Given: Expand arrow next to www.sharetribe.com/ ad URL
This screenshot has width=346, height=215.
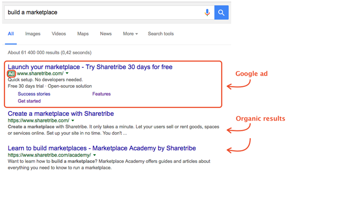Looking at the screenshot, I should click(x=67, y=73).
